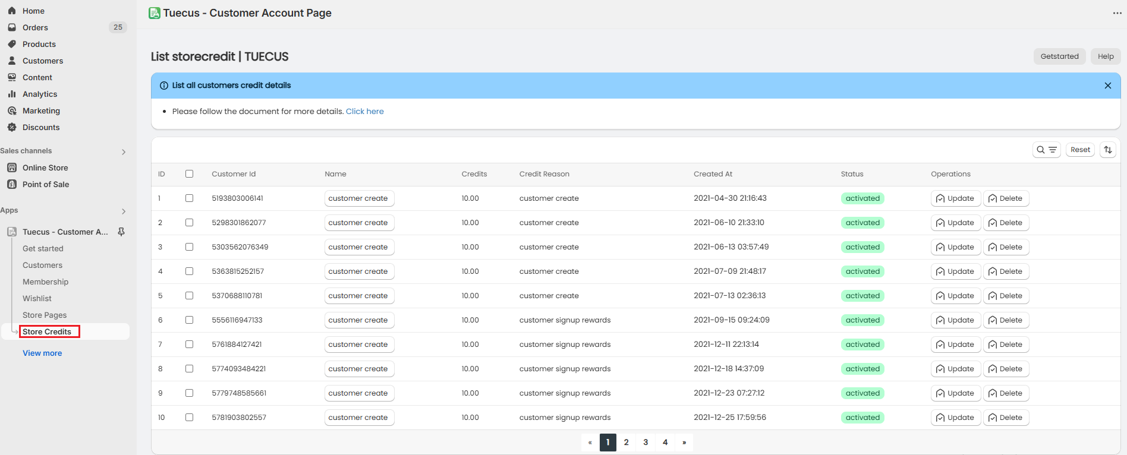The width and height of the screenshot is (1127, 455).
Task: Click the Reset button
Action: [x=1080, y=150]
